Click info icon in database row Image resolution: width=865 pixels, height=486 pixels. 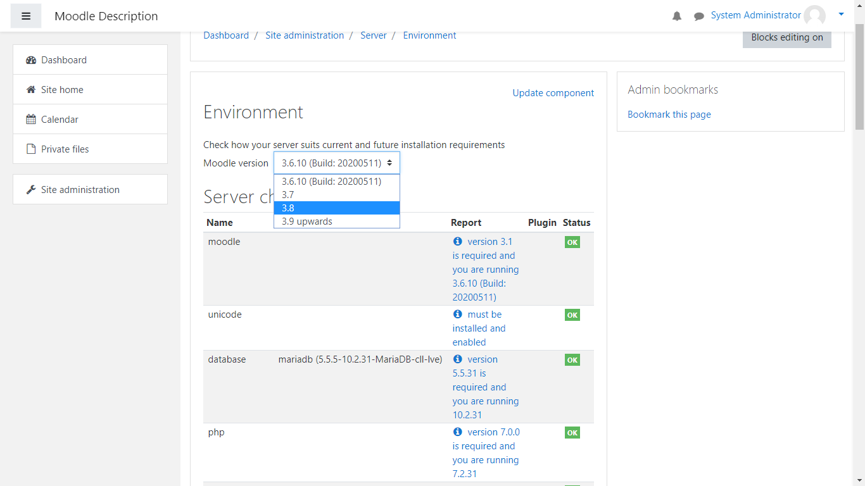pyautogui.click(x=458, y=359)
